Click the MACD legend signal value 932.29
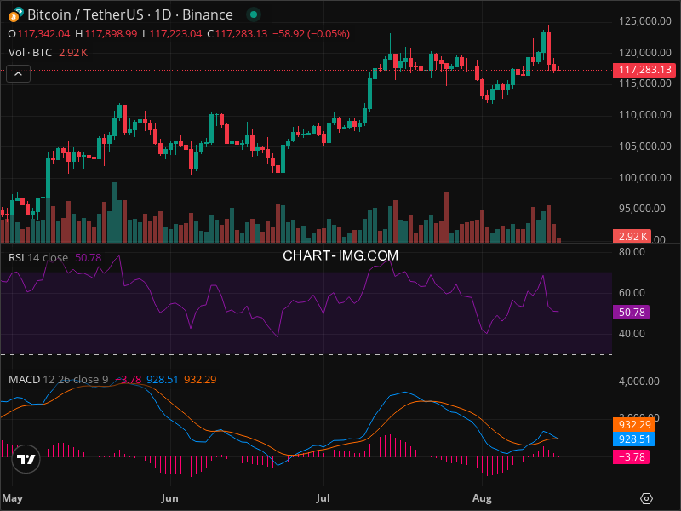 200,379
